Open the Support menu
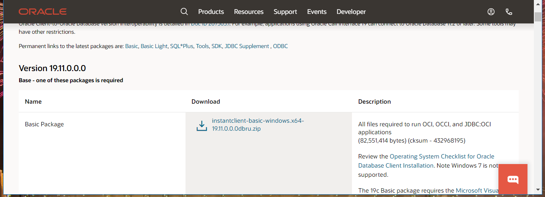This screenshot has height=197, width=545. [285, 12]
